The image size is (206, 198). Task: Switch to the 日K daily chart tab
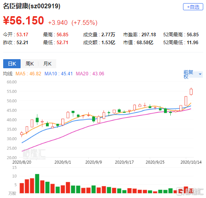12,64
